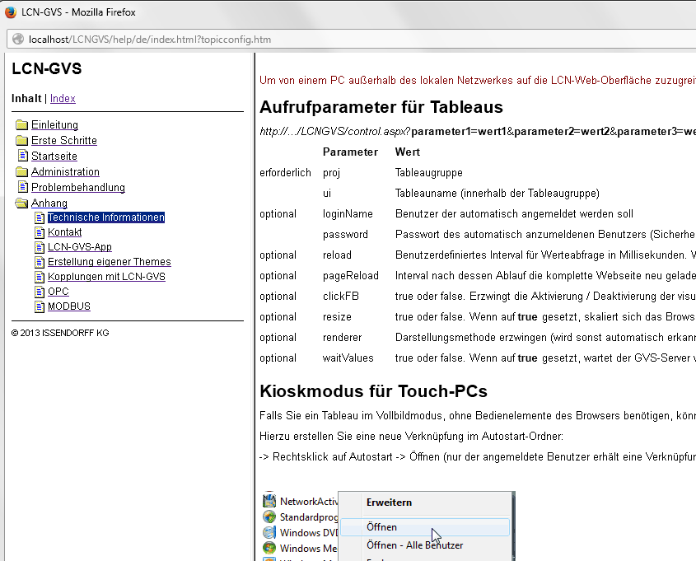Click the URL address field
696x561 pixels.
tap(329, 39)
